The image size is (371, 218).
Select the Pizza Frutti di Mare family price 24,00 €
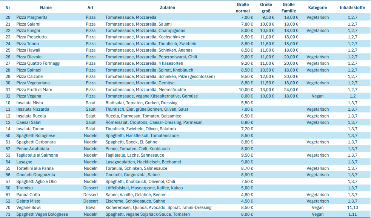tap(291, 90)
